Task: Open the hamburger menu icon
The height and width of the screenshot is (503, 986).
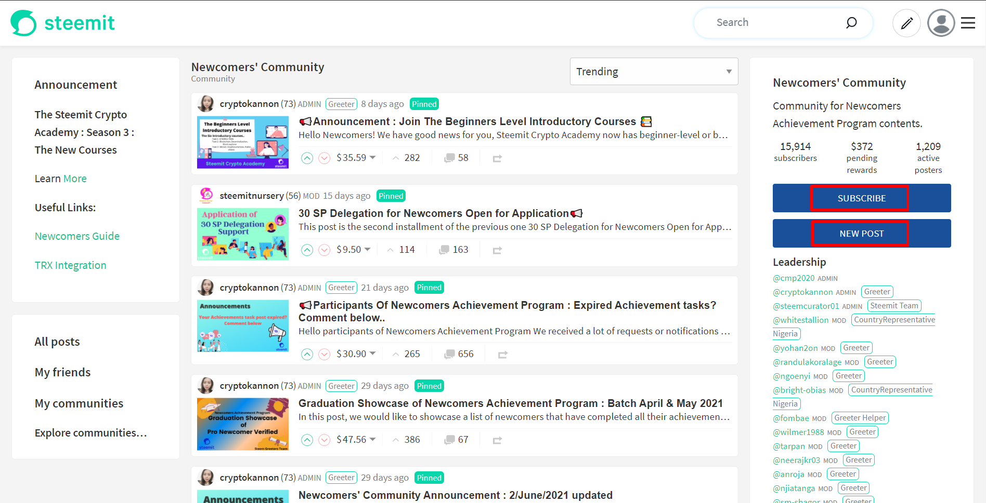Action: point(968,23)
